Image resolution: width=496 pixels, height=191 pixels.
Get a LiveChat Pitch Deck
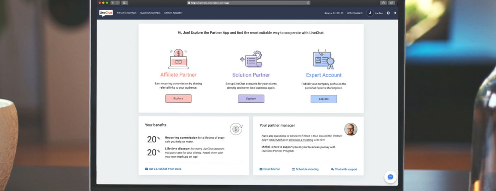[x=163, y=169]
